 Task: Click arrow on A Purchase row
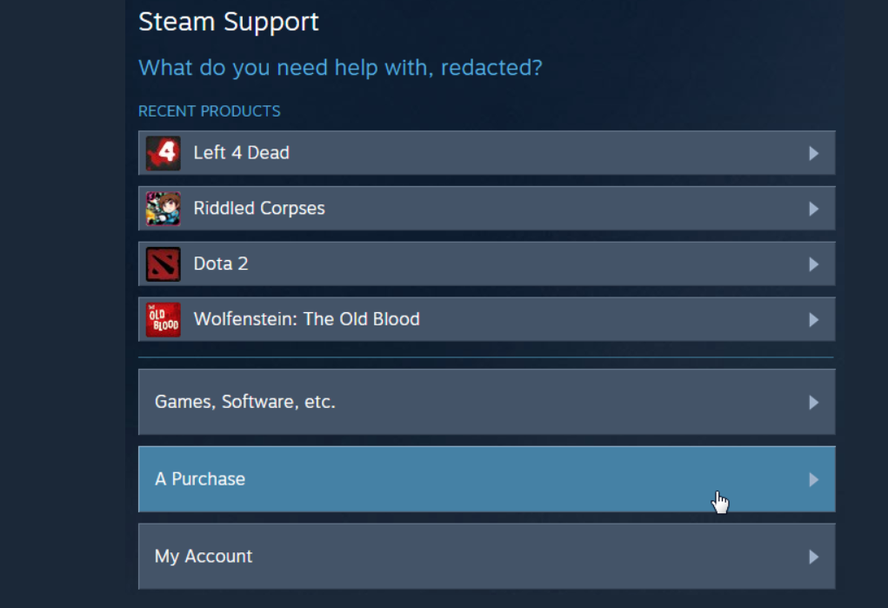tap(814, 479)
